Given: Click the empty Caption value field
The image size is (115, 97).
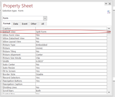Looking at the screenshot, I should point(71,28).
